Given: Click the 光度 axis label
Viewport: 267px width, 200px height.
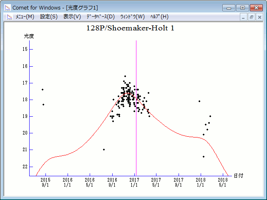Looking at the screenshot, I should tap(29, 36).
